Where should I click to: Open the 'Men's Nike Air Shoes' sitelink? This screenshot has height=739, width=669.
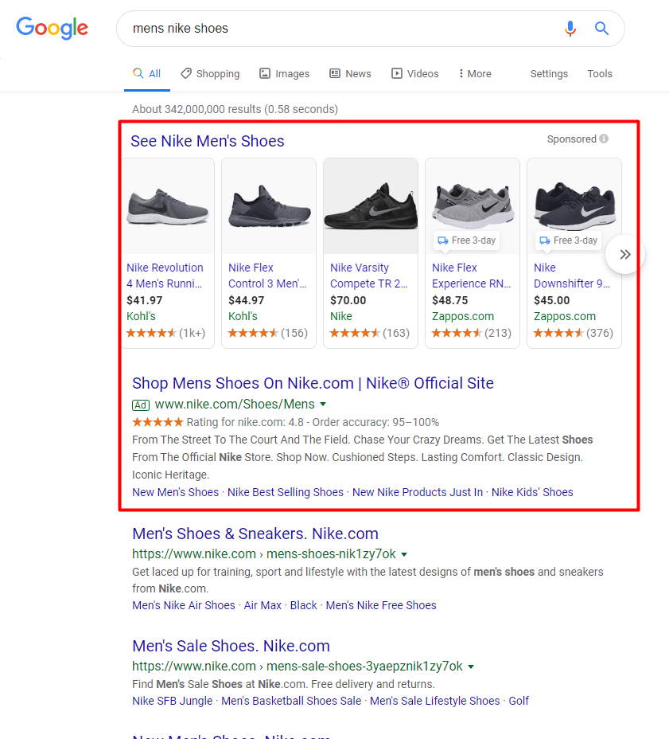tap(184, 605)
